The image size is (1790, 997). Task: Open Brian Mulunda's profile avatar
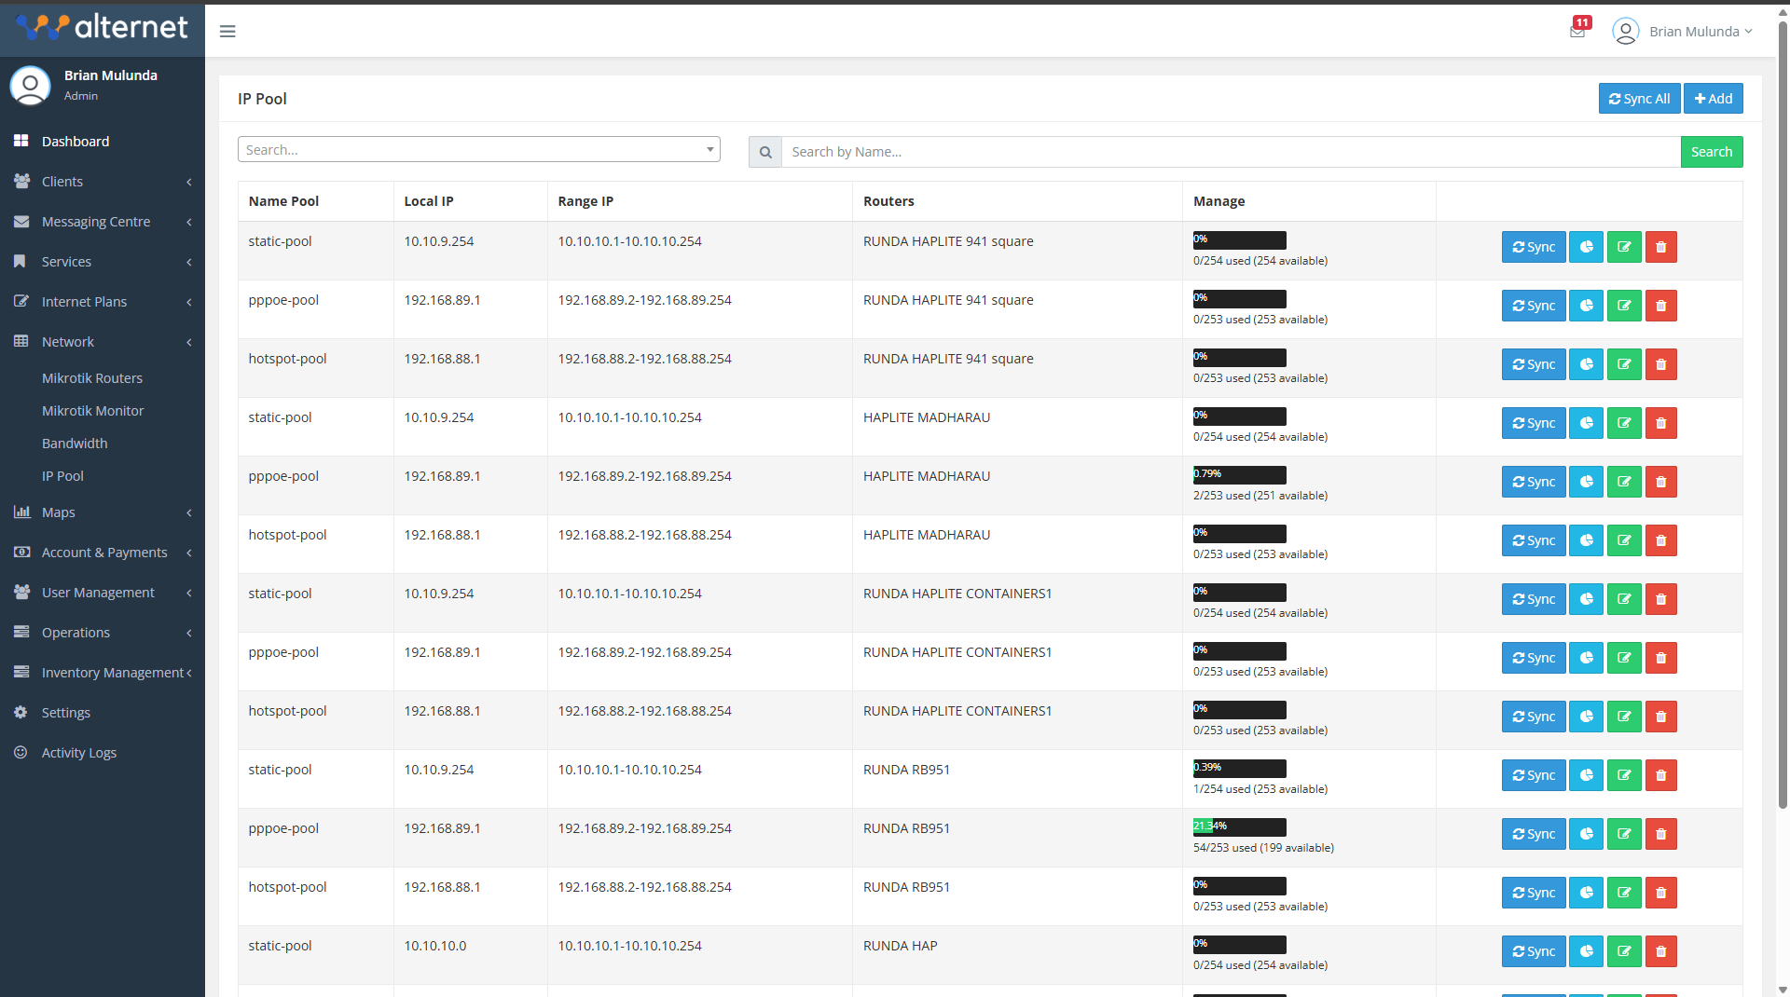point(1626,31)
